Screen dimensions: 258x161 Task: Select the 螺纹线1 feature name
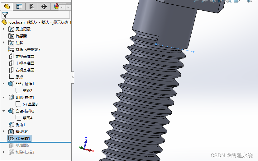click(x=22, y=132)
